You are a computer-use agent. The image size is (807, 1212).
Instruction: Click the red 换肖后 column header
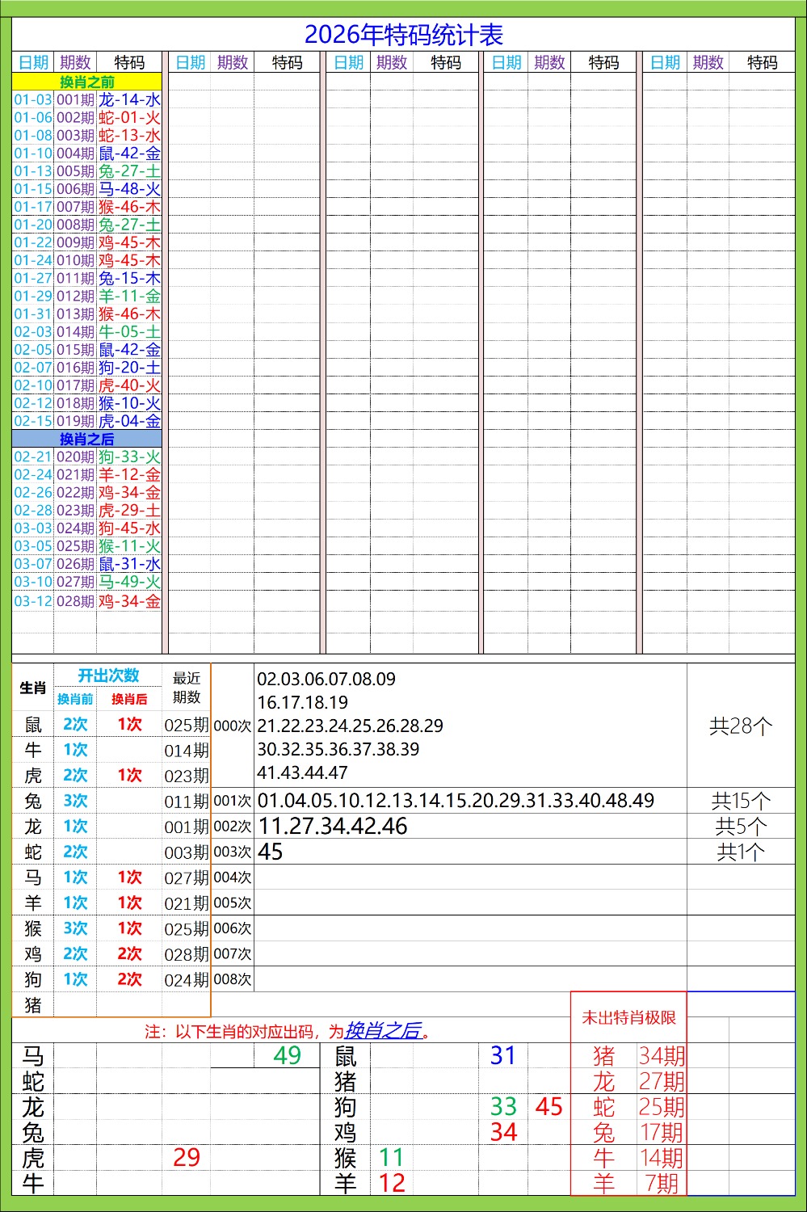tap(129, 699)
